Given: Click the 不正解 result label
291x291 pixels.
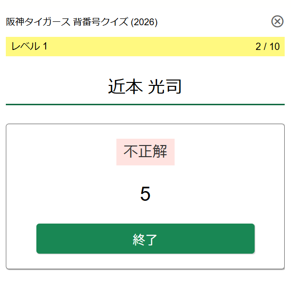Looking at the screenshot, I should pos(145,152).
